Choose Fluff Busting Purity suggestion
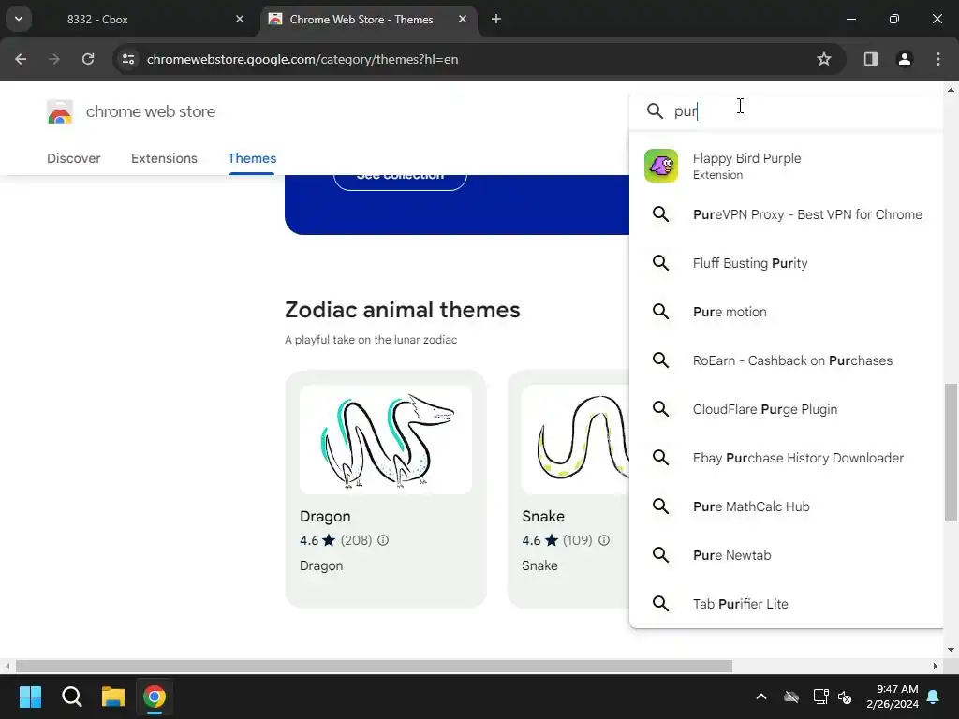This screenshot has height=719, width=959. click(x=787, y=263)
